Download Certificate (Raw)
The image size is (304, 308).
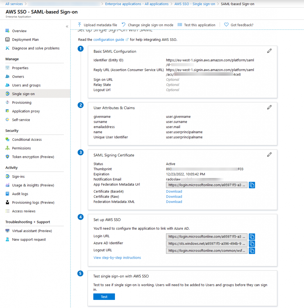pos(174,196)
